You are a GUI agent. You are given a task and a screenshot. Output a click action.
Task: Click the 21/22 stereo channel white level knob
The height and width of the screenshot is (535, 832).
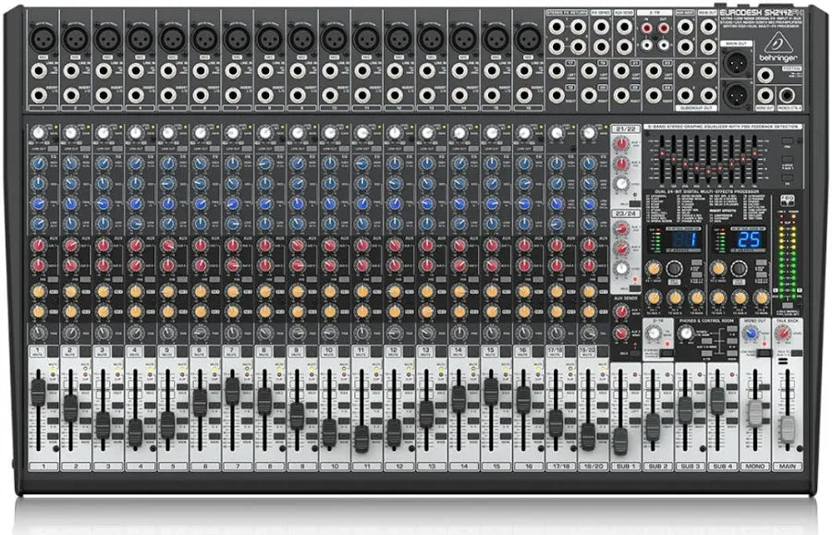tap(621, 184)
